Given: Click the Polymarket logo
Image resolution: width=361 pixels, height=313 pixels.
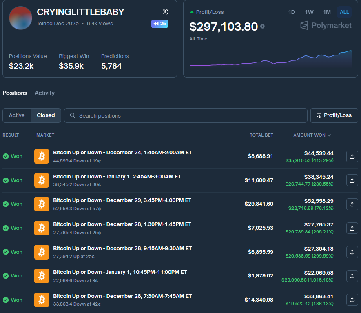Looking at the screenshot, I should [x=325, y=25].
